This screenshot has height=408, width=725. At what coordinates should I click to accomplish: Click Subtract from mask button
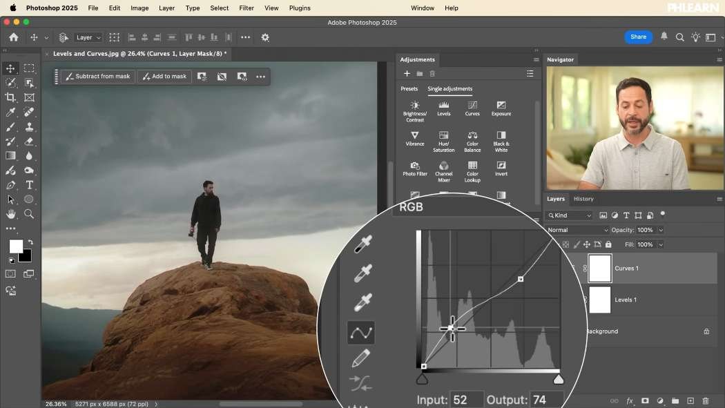[x=98, y=77]
